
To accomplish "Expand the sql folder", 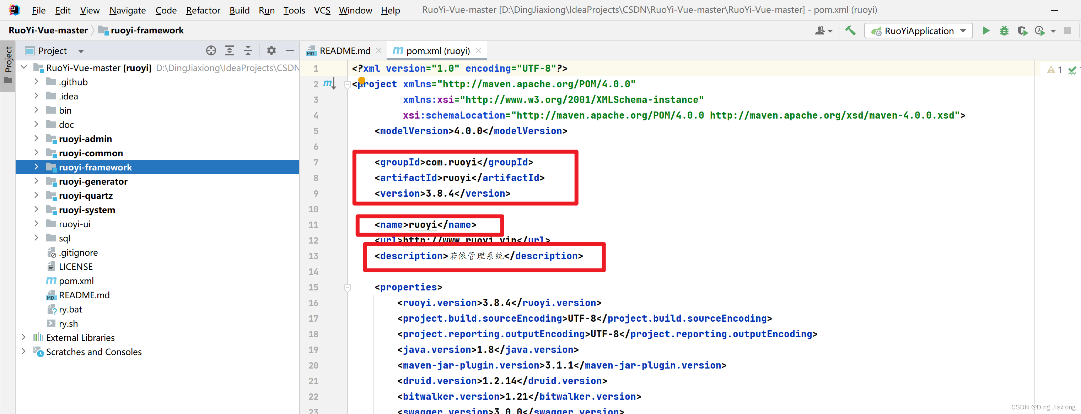I will tap(37, 238).
